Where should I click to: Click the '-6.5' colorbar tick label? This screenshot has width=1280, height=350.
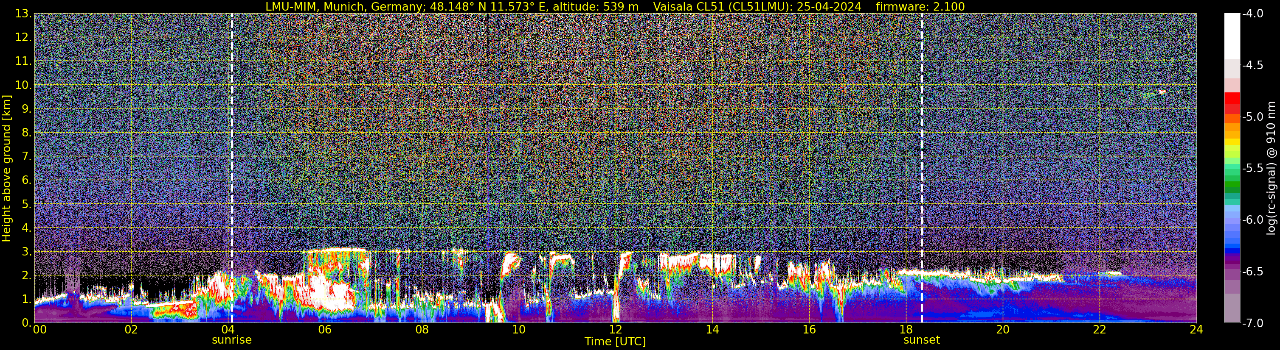[x=1252, y=271]
